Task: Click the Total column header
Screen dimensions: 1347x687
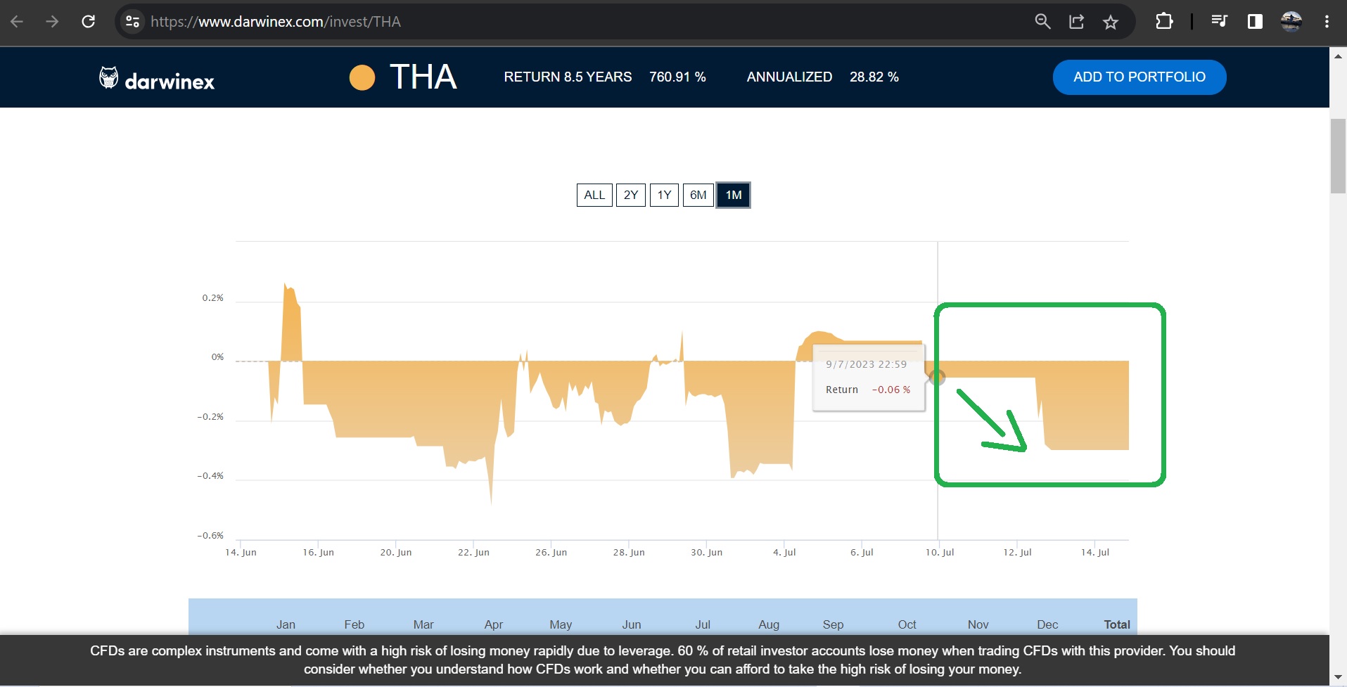Action: click(1117, 624)
